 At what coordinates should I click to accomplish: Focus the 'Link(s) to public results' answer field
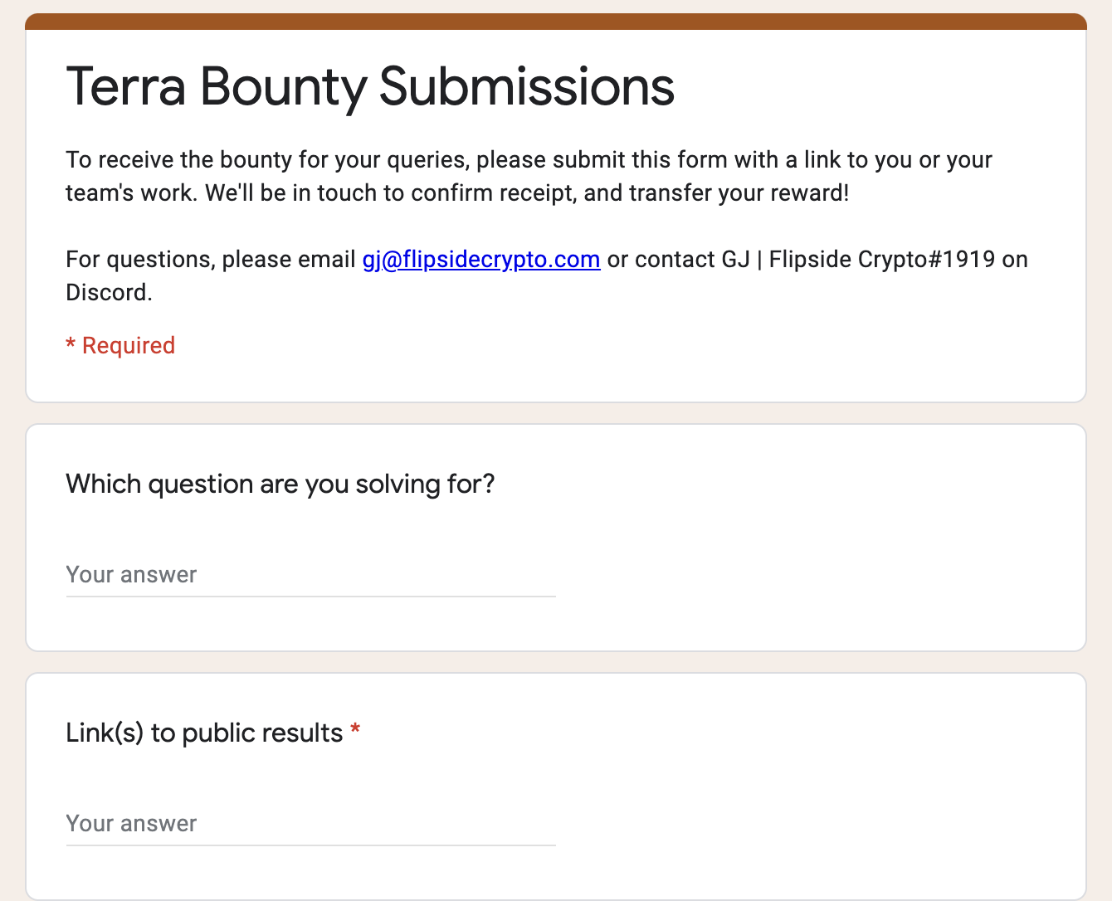pos(310,824)
